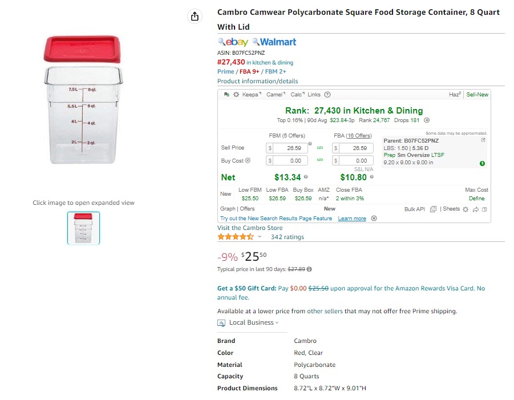Toggle the Buy Cost link-sync chain icon
Image resolution: width=514 pixels, height=400 pixels.
tap(320, 160)
